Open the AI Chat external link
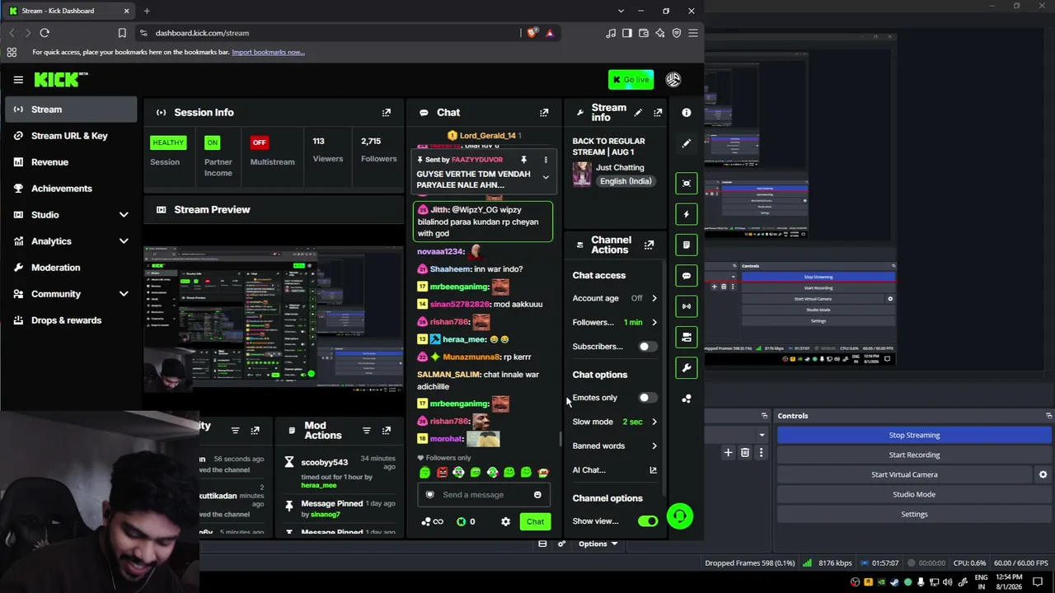This screenshot has height=593, width=1055. coord(654,470)
